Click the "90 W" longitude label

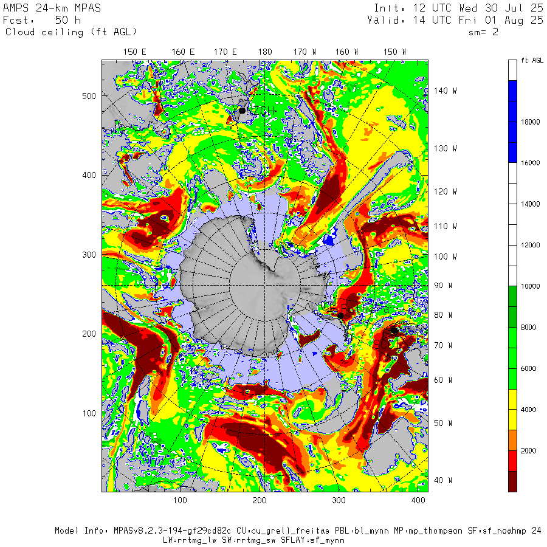click(443, 286)
